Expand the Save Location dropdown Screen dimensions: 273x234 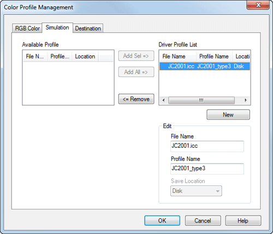196,191
